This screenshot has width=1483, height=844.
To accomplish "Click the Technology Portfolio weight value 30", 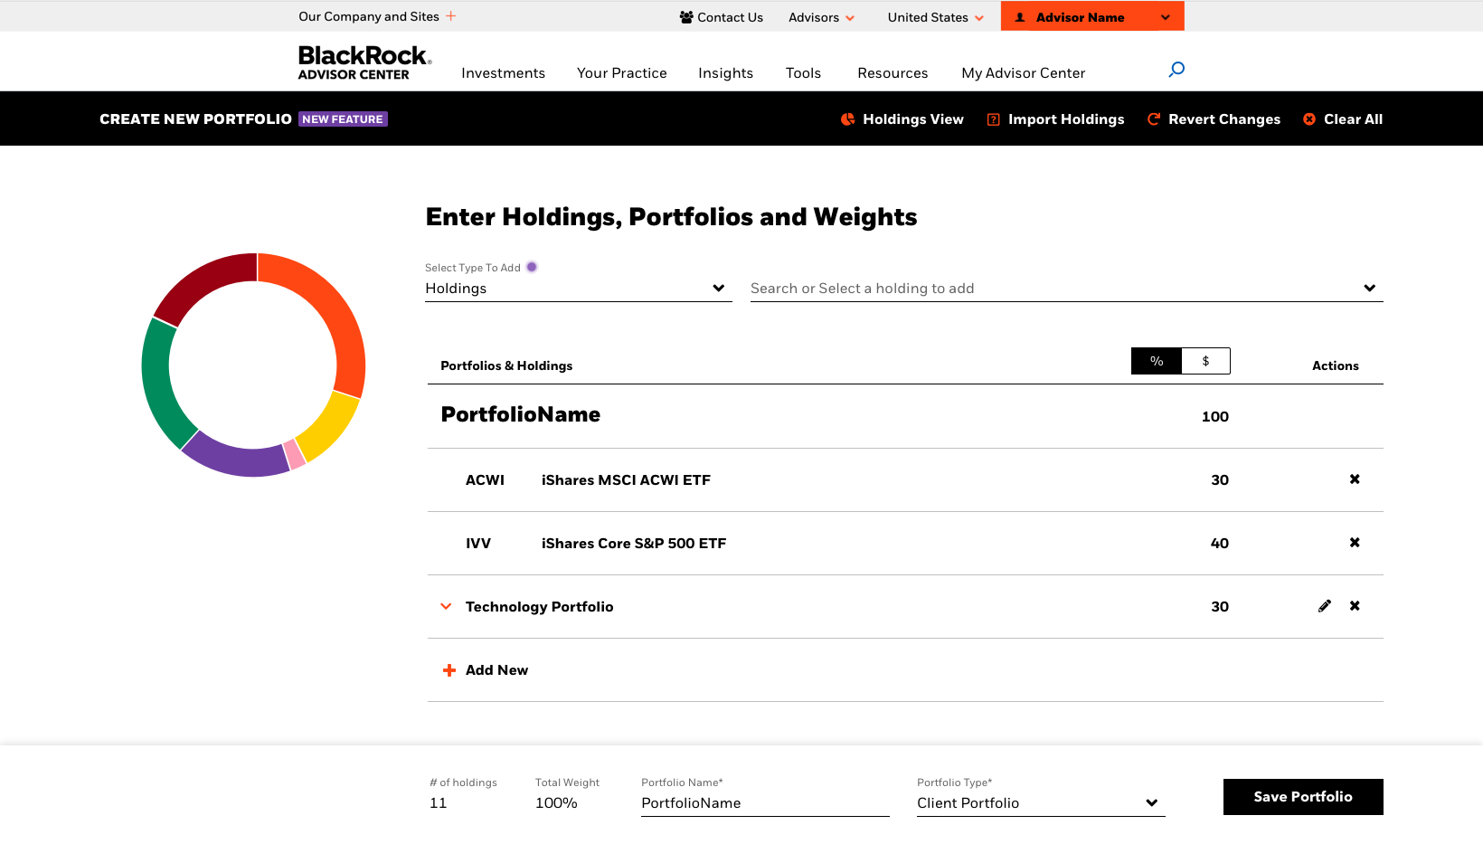I will pos(1220,607).
